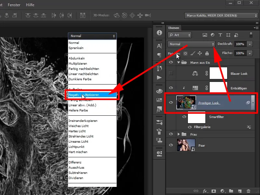Select 3D rotate object tool
This screenshot has width=260, height=195.
117,15
